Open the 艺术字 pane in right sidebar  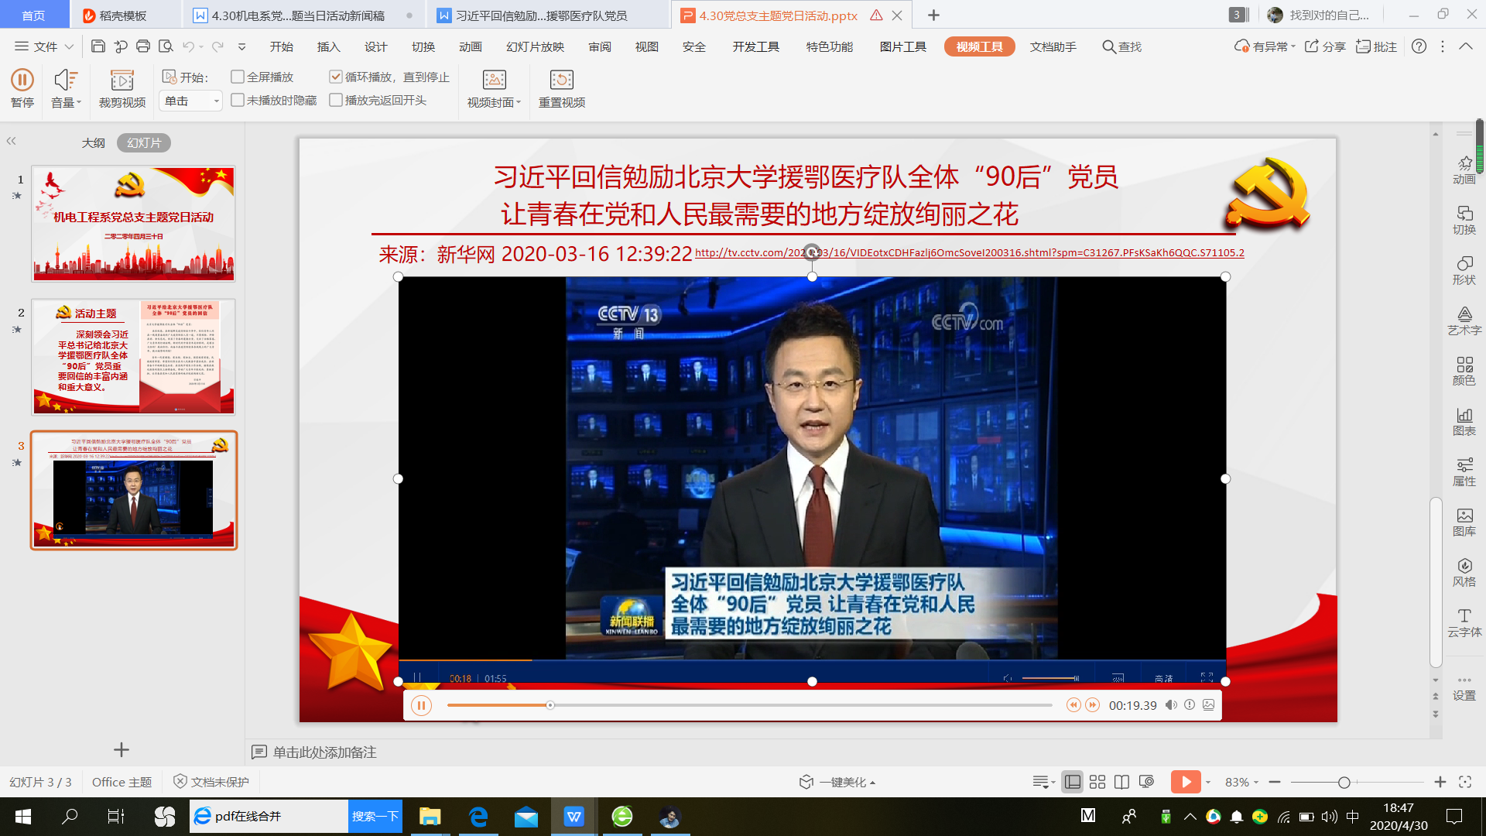pos(1464,320)
